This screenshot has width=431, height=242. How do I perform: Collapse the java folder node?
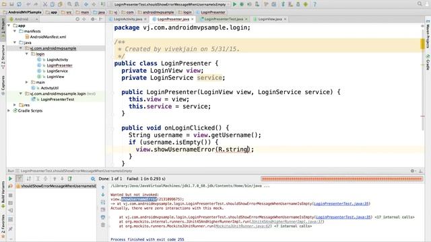(x=15, y=42)
